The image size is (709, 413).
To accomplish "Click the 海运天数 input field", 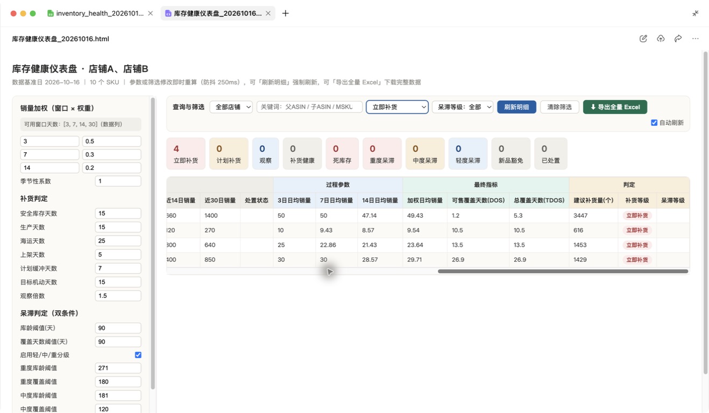I will pyautogui.click(x=118, y=241).
